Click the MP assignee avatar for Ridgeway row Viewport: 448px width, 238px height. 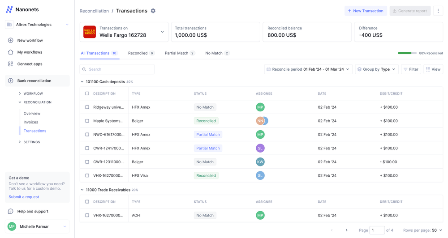[260, 107]
